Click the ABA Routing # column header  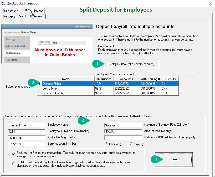pyautogui.click(x=150, y=79)
